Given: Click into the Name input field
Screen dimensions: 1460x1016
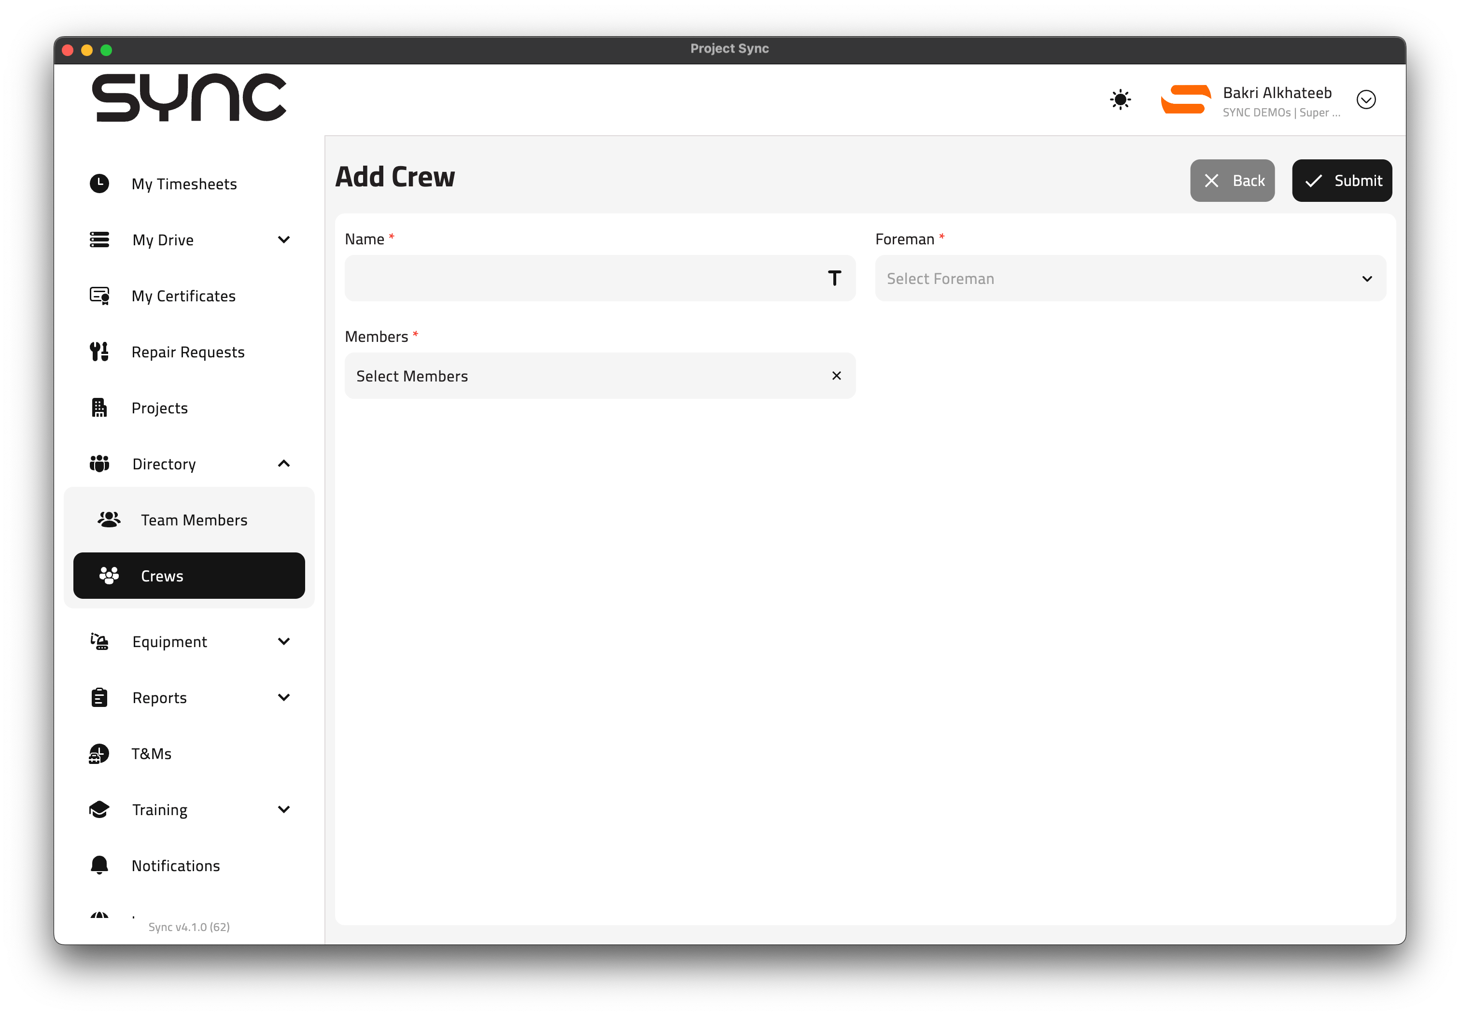Looking at the screenshot, I should [x=600, y=279].
